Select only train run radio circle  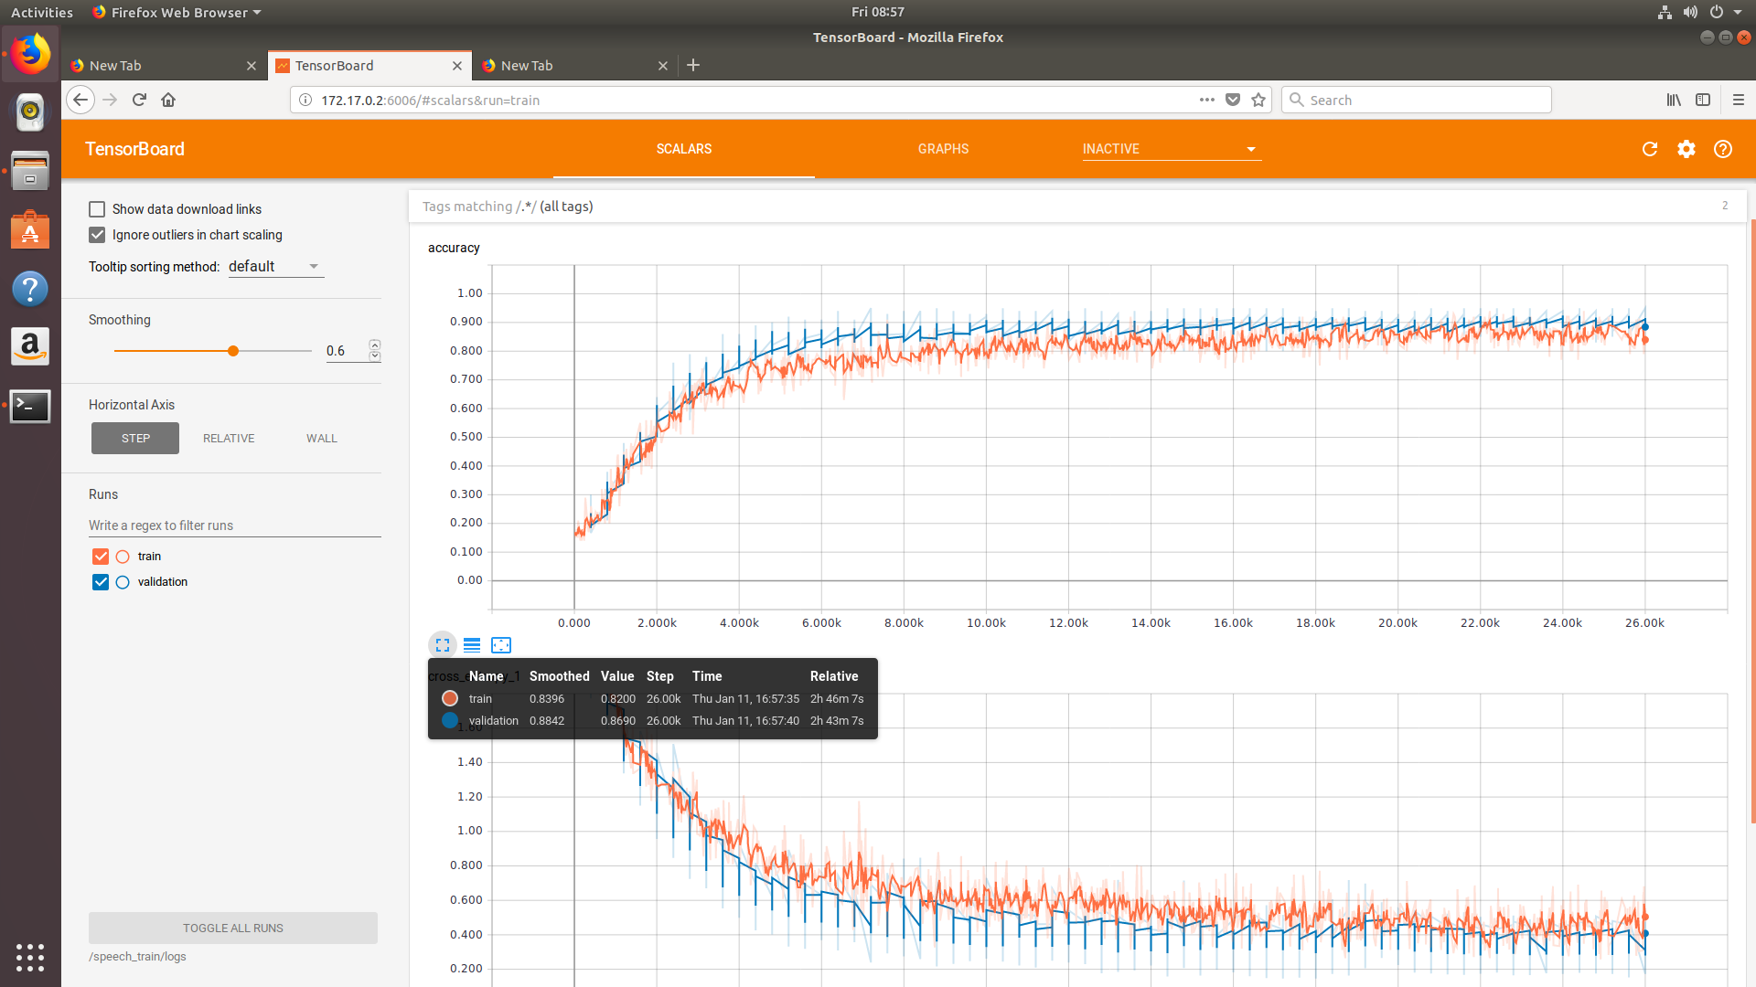pyautogui.click(x=123, y=557)
